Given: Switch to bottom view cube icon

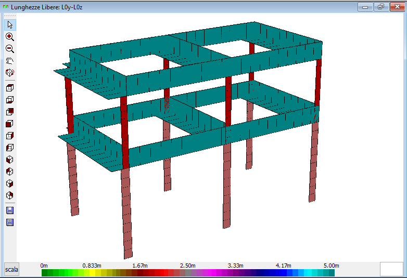Looking at the screenshot, I should point(10,100).
